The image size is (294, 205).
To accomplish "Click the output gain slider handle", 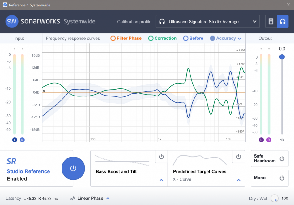I will (x=282, y=57).
